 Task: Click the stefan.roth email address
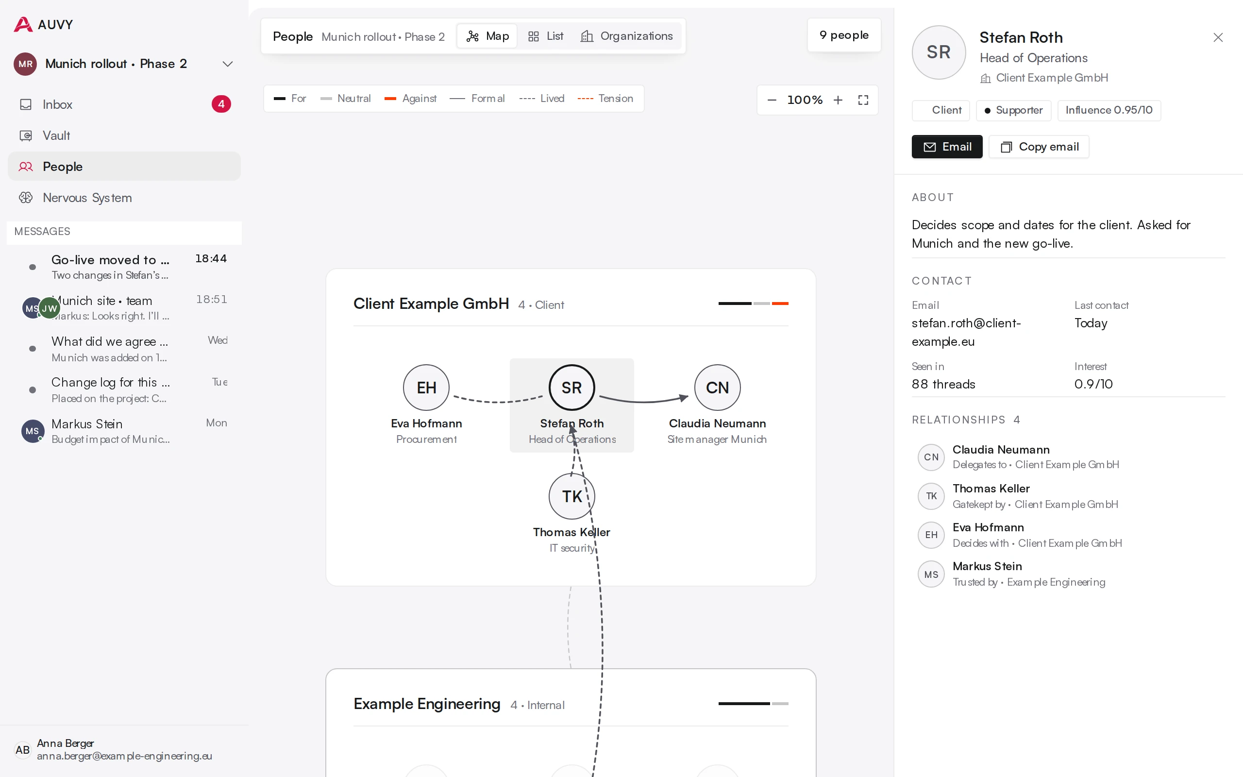click(966, 333)
